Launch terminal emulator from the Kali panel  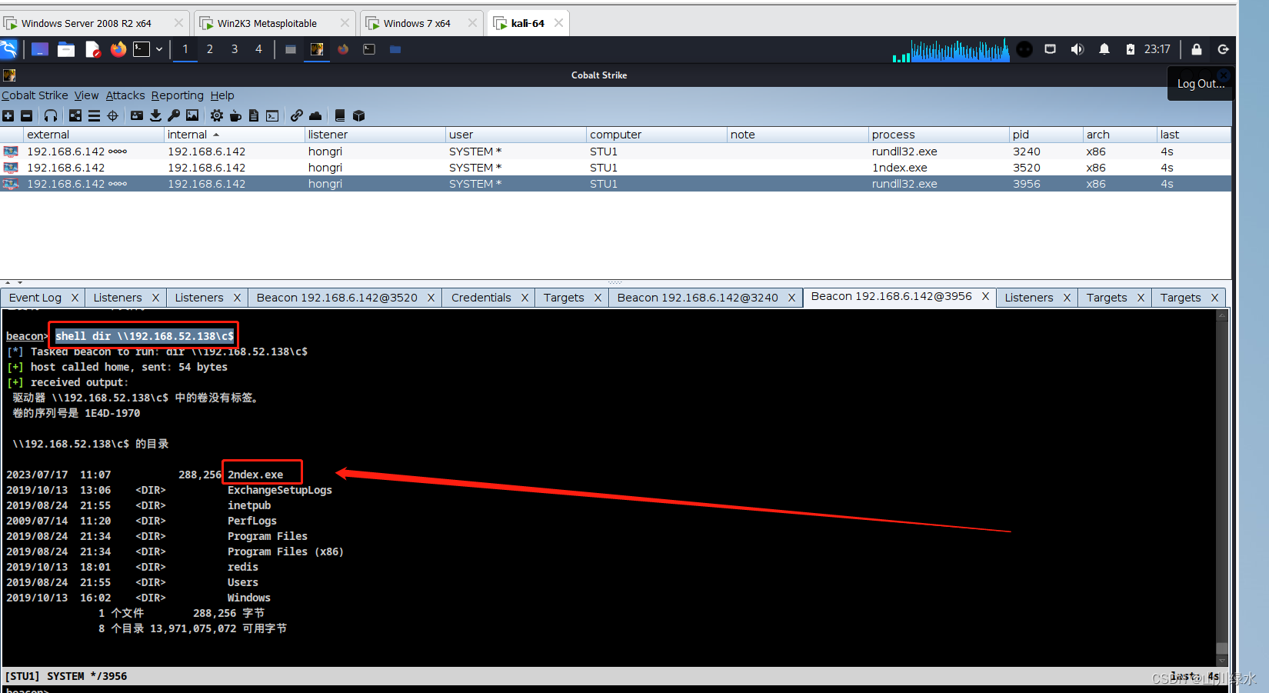pos(142,49)
